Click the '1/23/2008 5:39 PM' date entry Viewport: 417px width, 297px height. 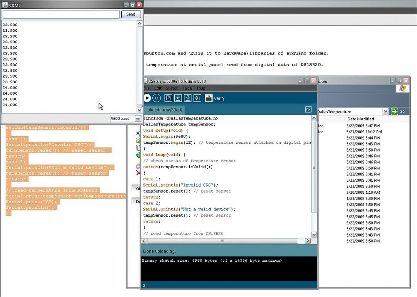coord(363,198)
